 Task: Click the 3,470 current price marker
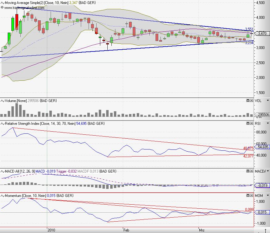tap(261, 33)
